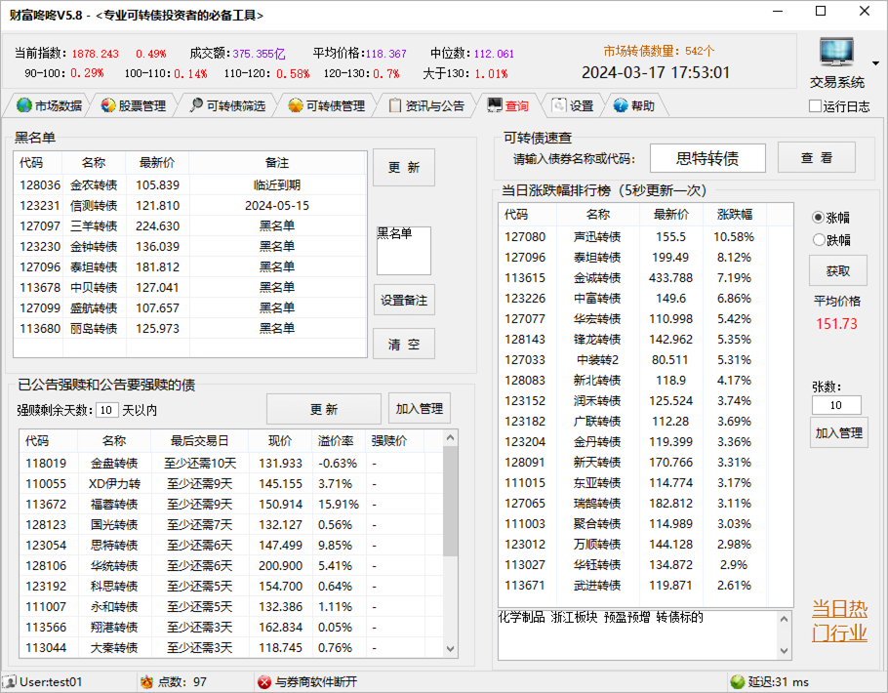Open the 可转债管理 tab
This screenshot has width=888, height=693.
(x=327, y=105)
